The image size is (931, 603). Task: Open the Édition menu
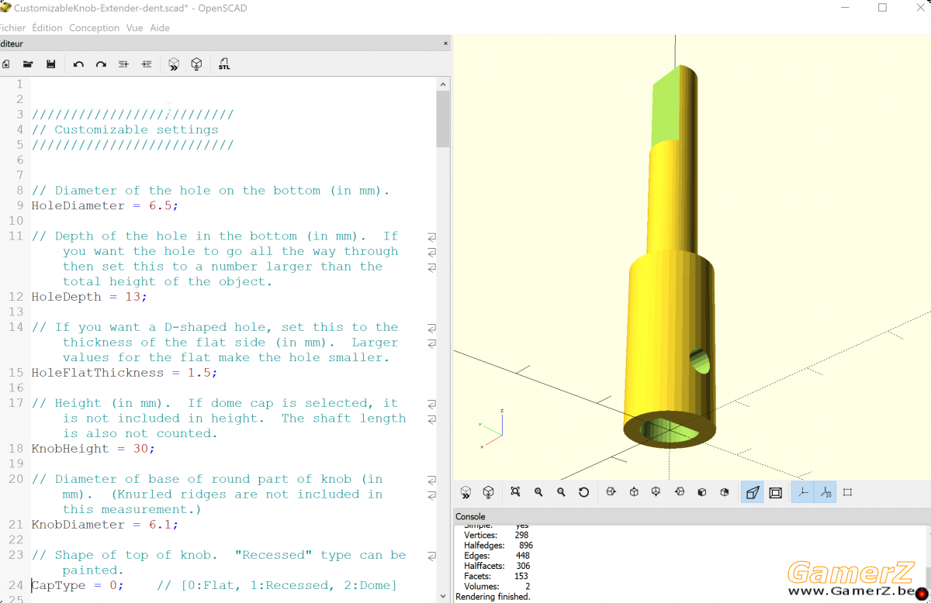point(47,28)
